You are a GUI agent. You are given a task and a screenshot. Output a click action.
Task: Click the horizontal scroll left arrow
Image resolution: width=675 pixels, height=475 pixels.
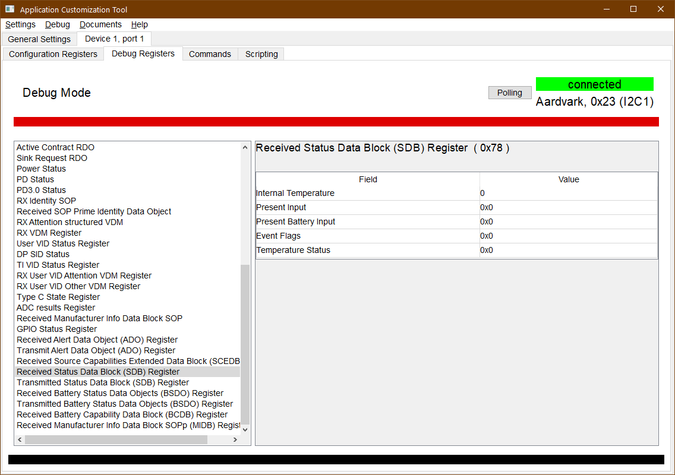[20, 440]
